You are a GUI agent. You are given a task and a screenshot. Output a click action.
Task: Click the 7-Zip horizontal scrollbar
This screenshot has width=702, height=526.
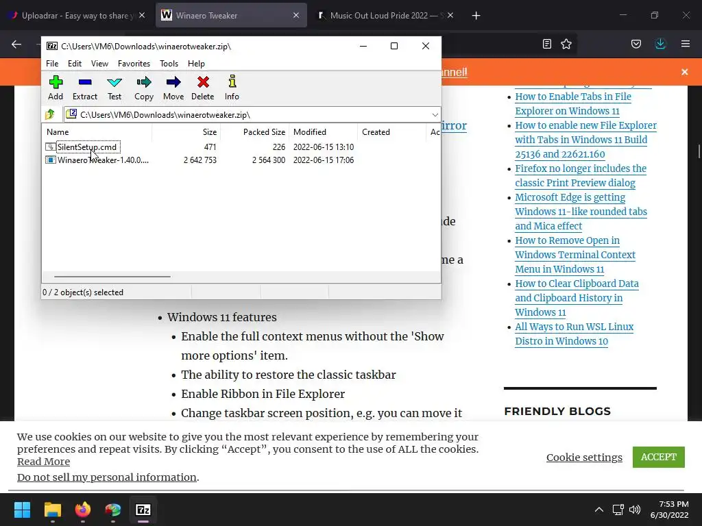112,277
